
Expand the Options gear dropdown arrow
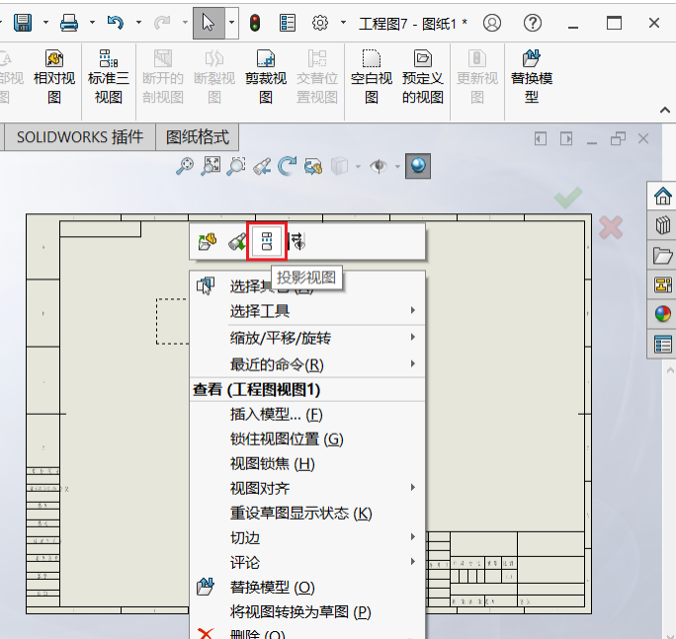tap(343, 23)
